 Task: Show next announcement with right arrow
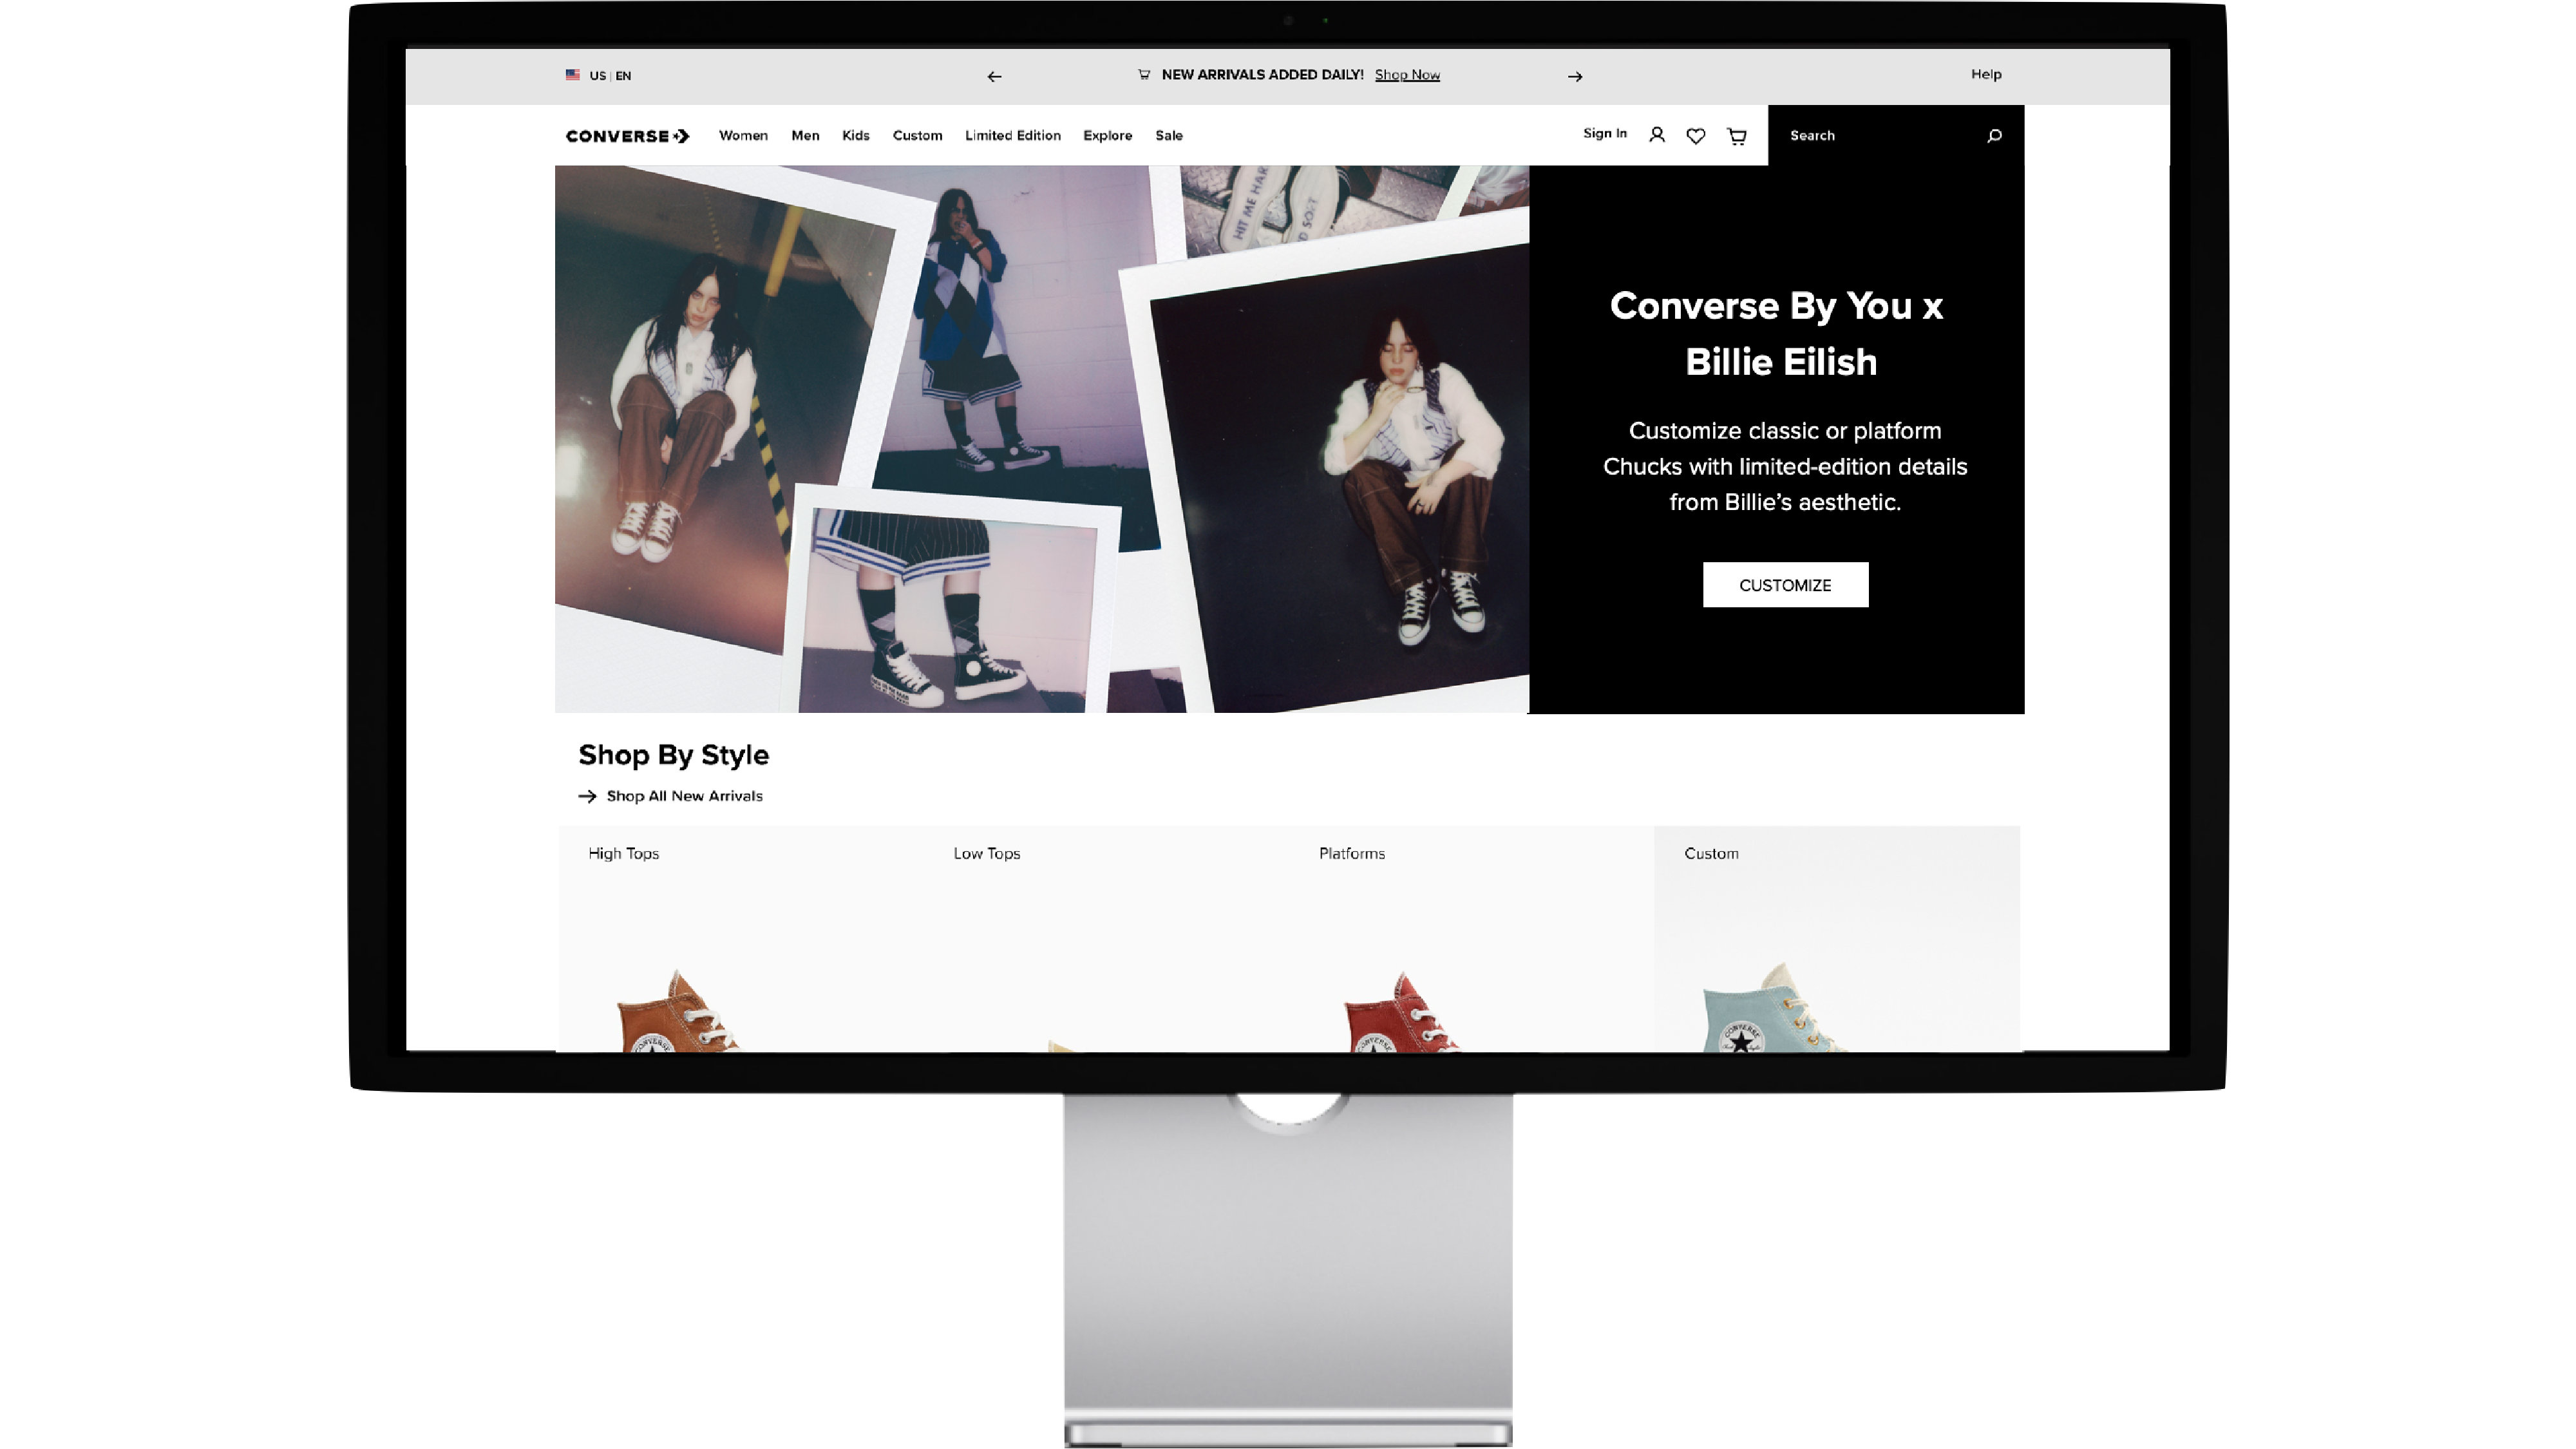1575,76
